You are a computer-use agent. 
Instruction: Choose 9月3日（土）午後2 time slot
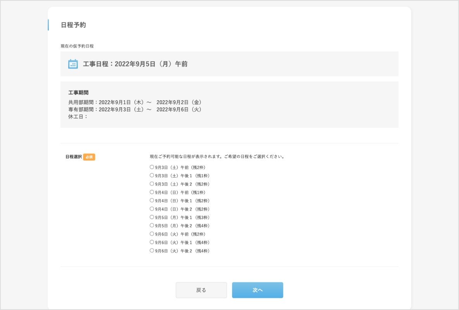pyautogui.click(x=152, y=184)
